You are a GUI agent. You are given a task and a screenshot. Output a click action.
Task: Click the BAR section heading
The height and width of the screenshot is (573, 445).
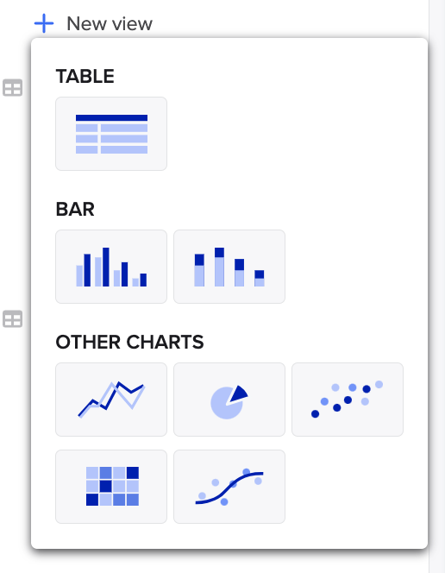tap(75, 210)
